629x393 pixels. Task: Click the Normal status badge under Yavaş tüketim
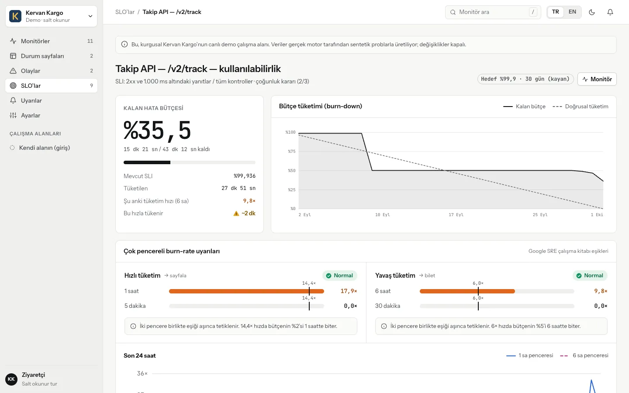590,276
